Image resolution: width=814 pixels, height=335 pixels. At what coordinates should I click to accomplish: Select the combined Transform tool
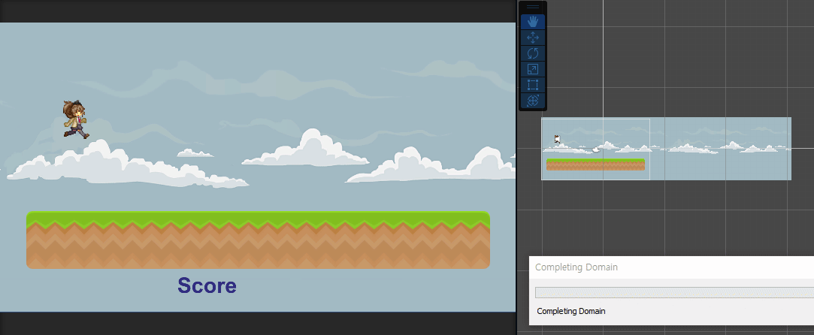533,101
